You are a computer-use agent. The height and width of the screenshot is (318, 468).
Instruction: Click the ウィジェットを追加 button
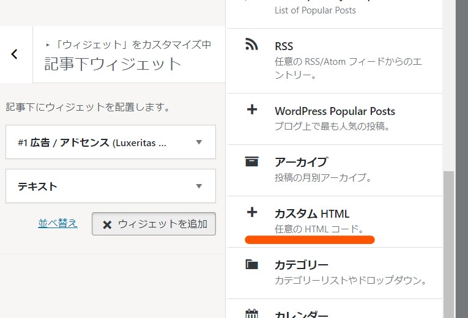pos(154,224)
